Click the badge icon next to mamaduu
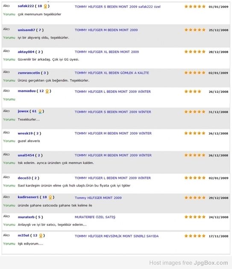 (x=47, y=91)
